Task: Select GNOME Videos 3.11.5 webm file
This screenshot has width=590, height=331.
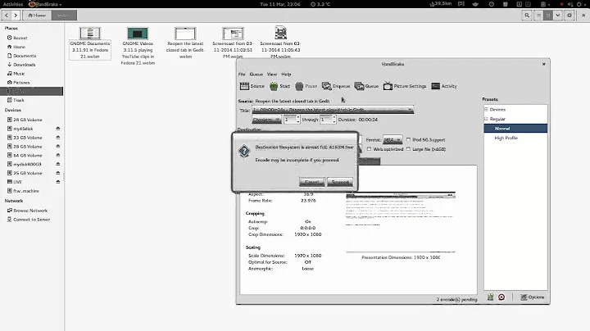Action: point(138,46)
